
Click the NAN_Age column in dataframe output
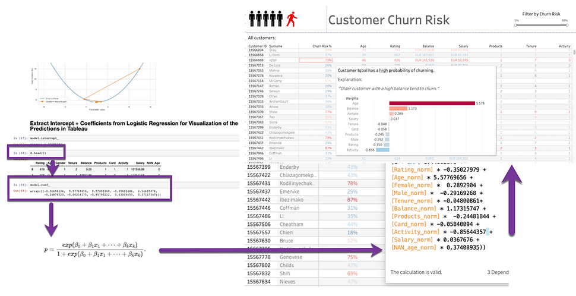pos(154,162)
